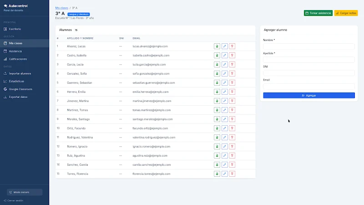Click the Cargar notas button
The image size is (364, 205).
tap(346, 13)
